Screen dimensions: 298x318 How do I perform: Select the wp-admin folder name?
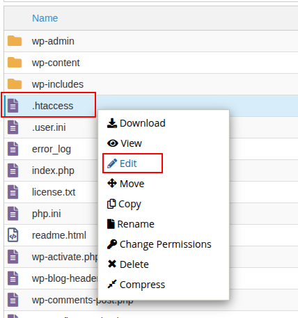53,41
